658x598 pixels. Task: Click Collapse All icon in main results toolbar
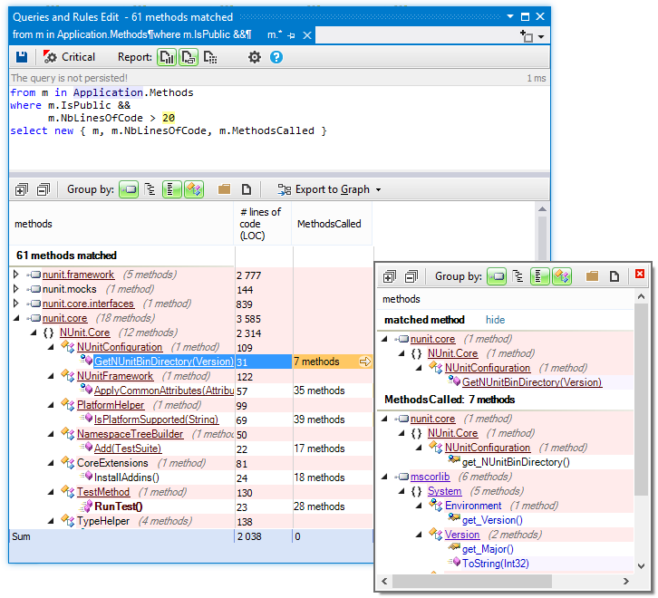coord(43,189)
